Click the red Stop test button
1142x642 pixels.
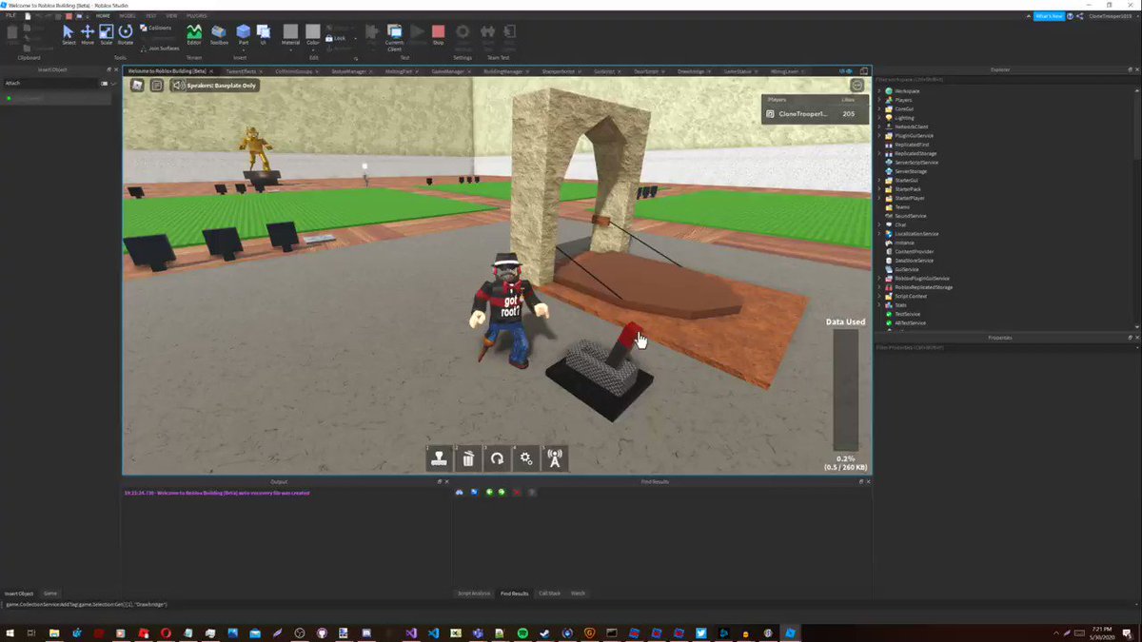tap(438, 34)
